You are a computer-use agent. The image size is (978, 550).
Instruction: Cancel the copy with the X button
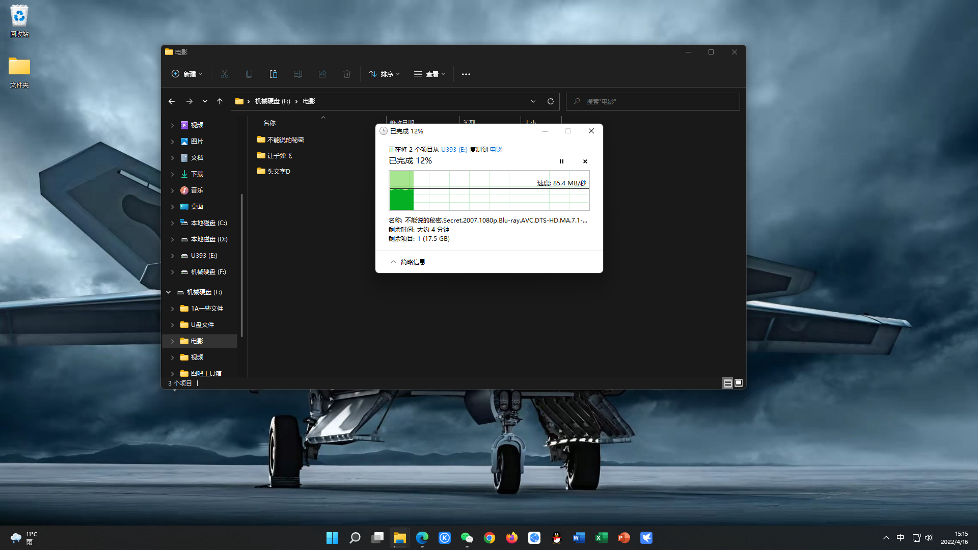tap(585, 161)
